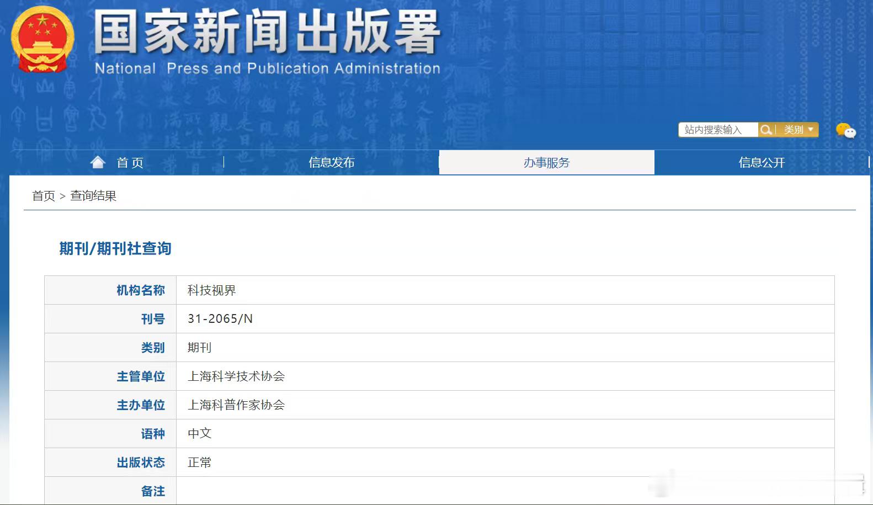The height and width of the screenshot is (505, 873).
Task: Click the 语种 row label
Action: coord(153,434)
